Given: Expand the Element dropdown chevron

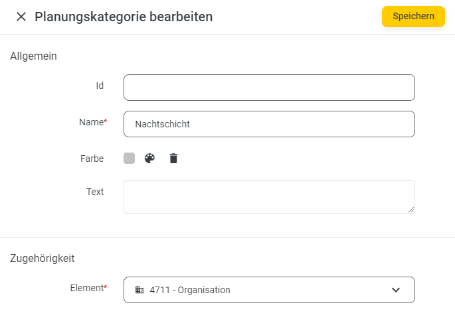Looking at the screenshot, I should pos(396,290).
